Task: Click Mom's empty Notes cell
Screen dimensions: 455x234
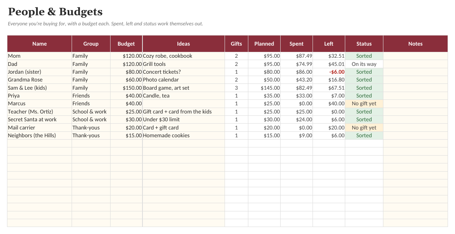Action: coord(415,56)
